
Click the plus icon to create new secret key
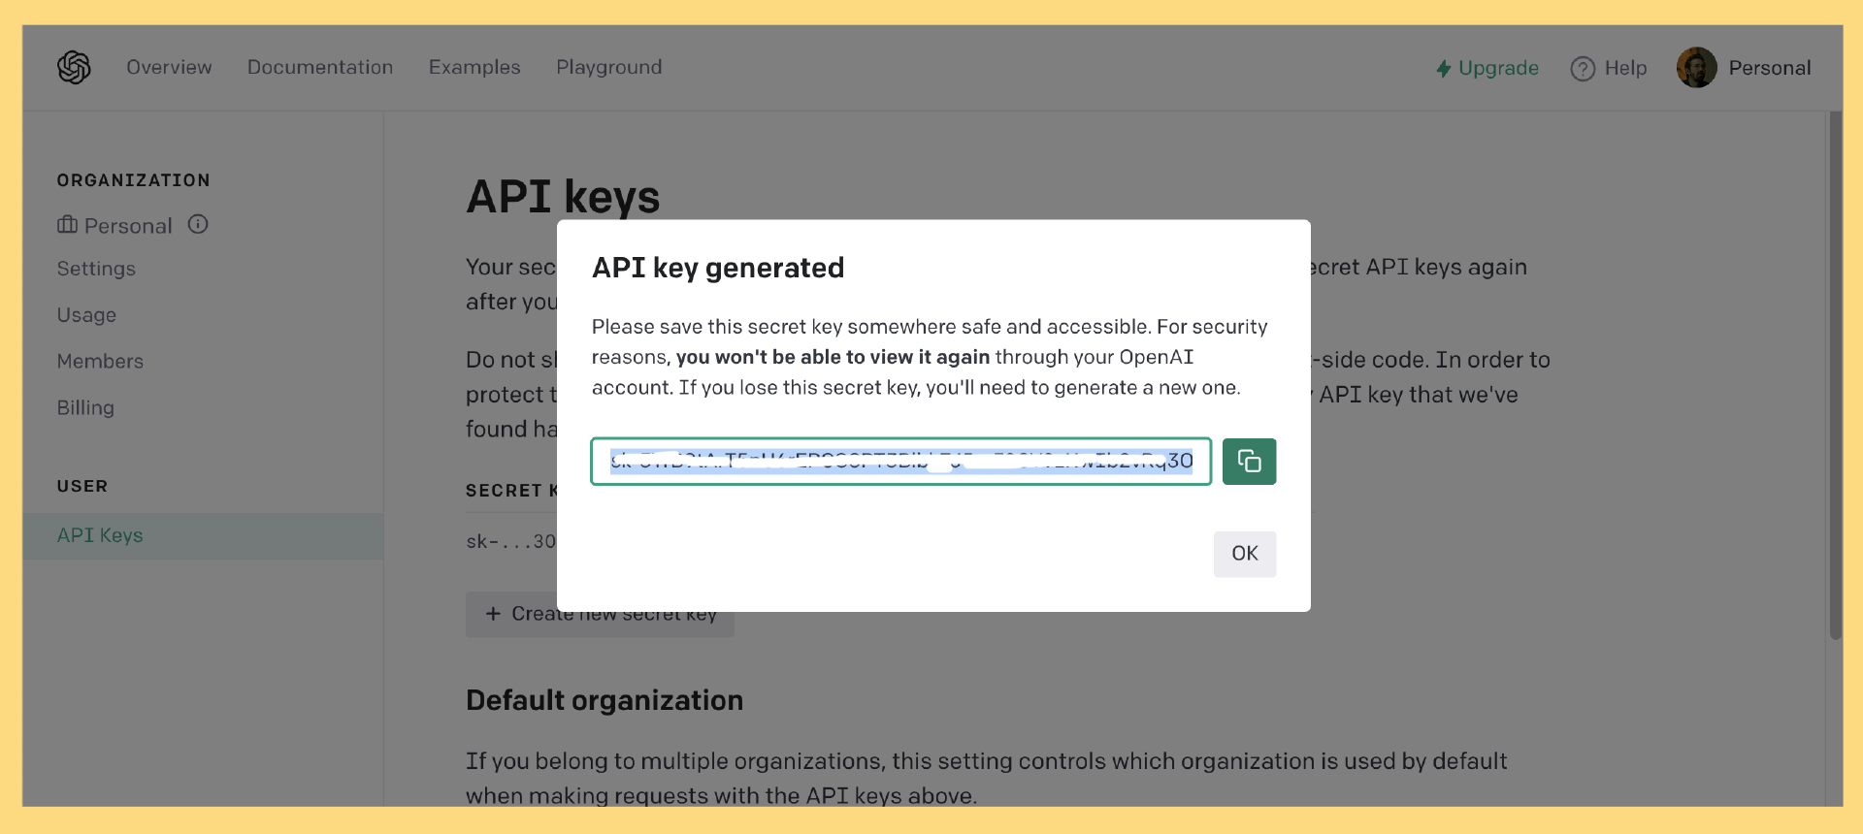click(493, 614)
